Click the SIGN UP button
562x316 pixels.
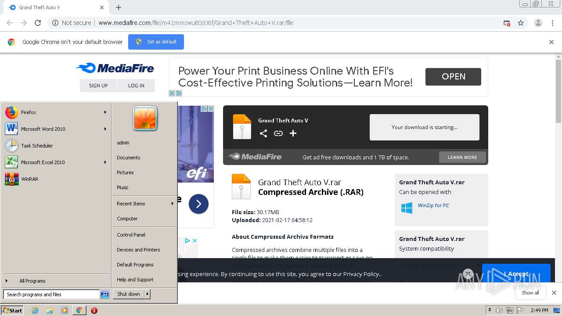[x=98, y=86]
